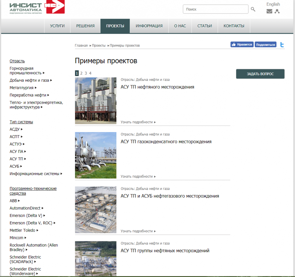Open the sitemap icon in header
The image size is (295, 277).
coord(277,12)
